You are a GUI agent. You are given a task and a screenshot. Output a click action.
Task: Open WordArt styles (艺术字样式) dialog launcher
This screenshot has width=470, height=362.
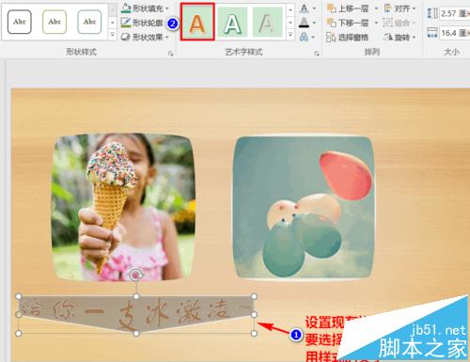tap(317, 54)
